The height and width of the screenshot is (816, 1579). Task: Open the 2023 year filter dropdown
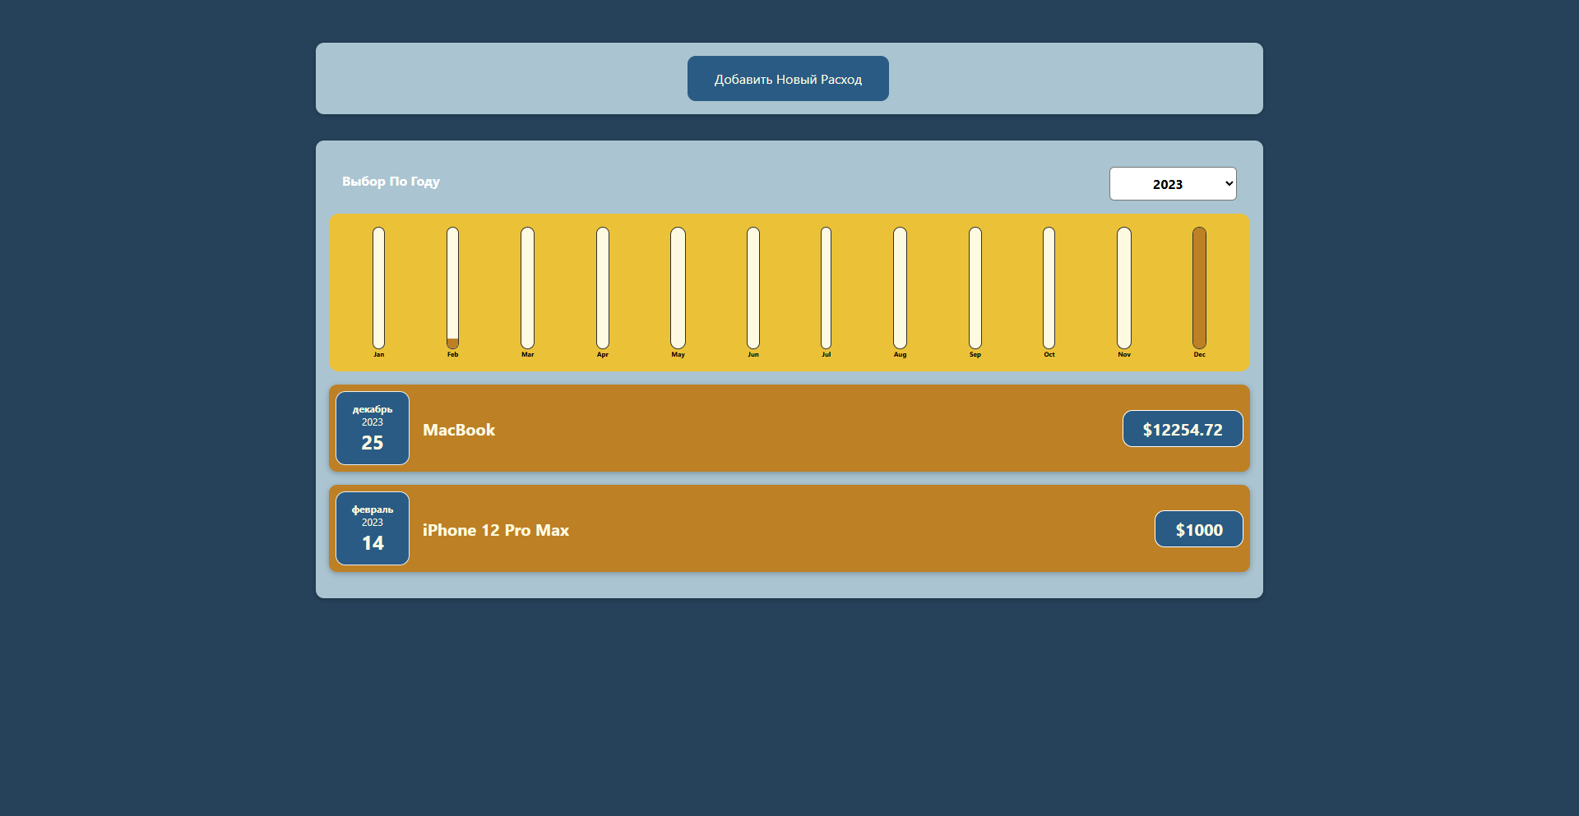(1173, 183)
